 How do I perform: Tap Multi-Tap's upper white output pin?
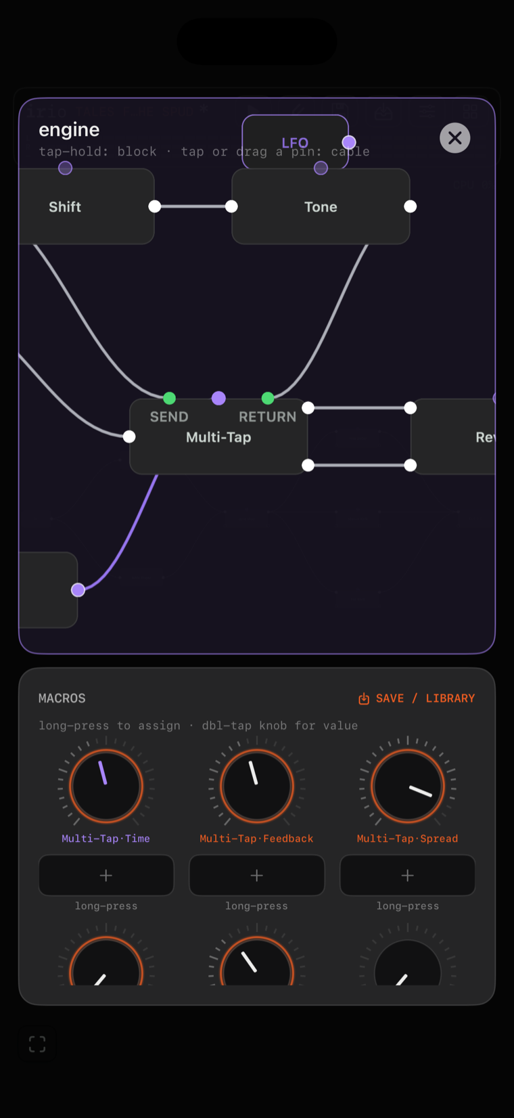308,407
